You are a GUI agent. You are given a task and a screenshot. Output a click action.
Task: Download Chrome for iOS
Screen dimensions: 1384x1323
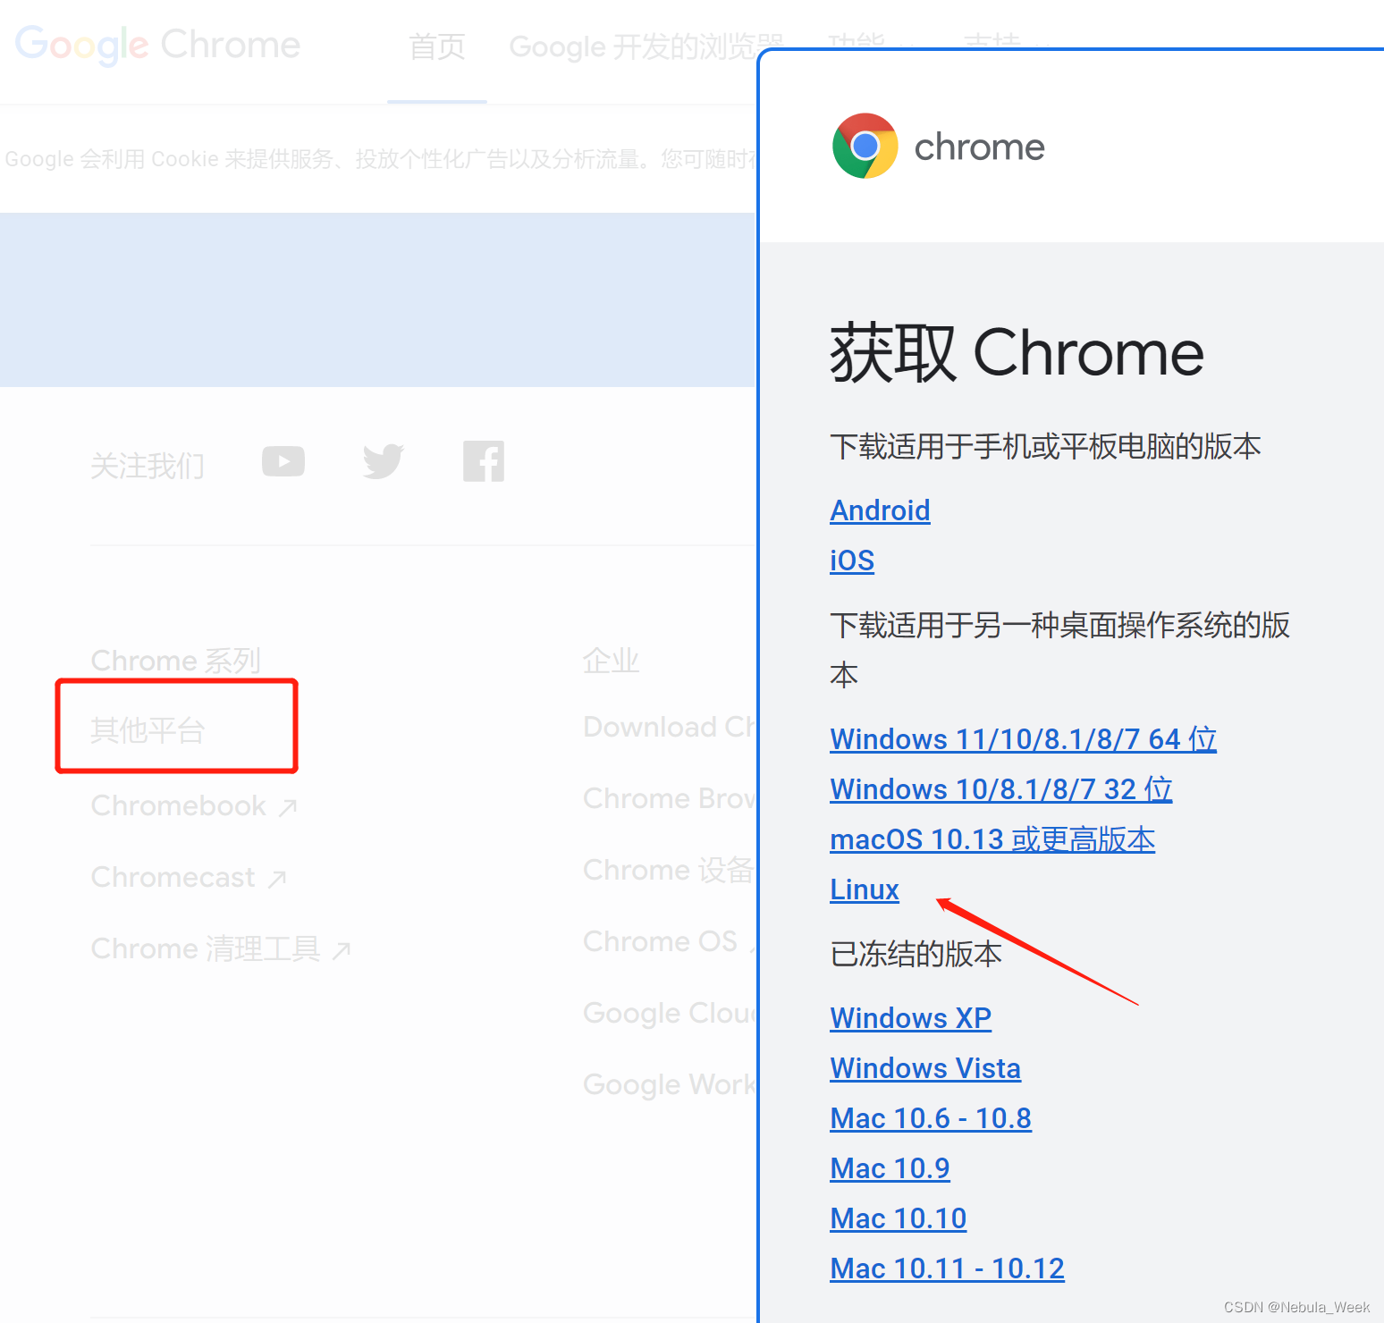(852, 560)
